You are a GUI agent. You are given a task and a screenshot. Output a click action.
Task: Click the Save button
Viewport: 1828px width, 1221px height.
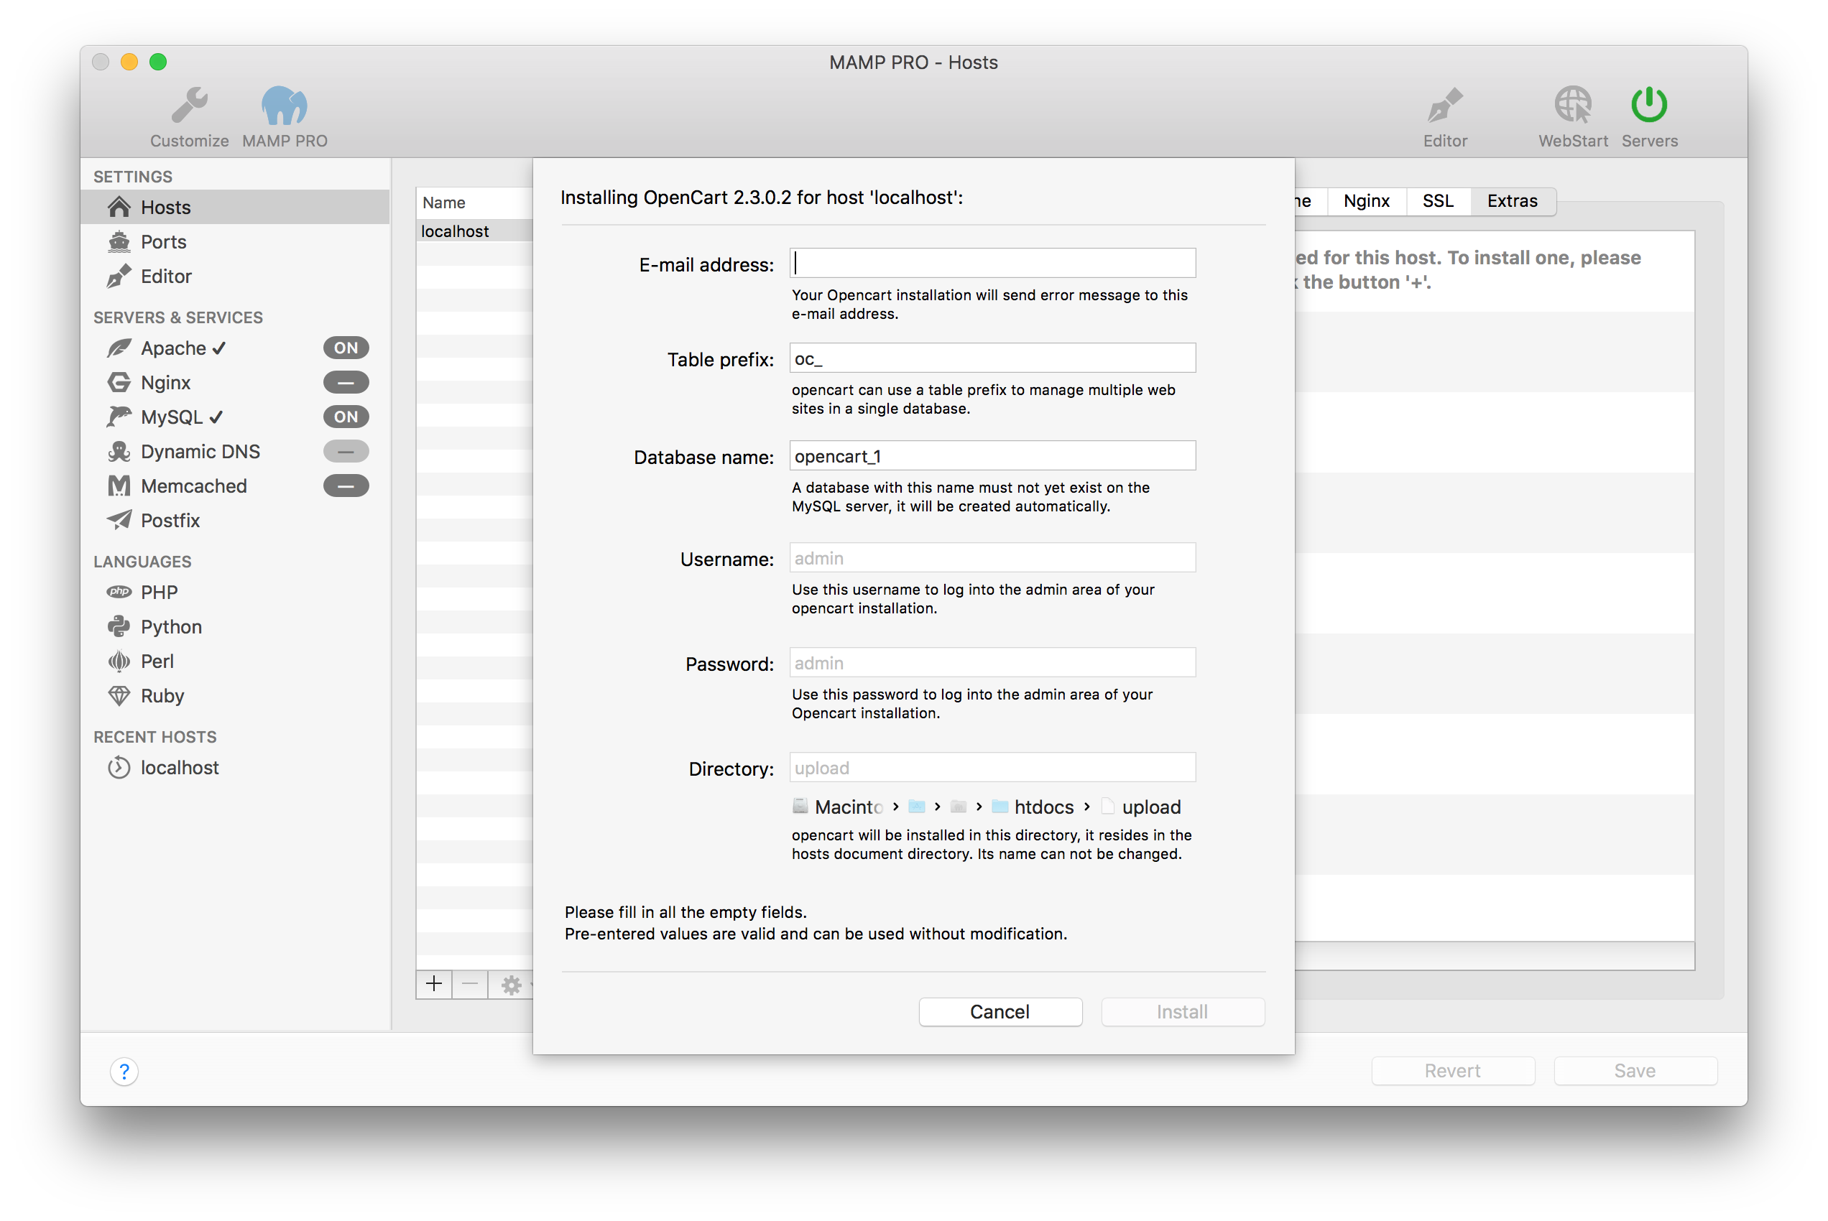tap(1635, 1071)
